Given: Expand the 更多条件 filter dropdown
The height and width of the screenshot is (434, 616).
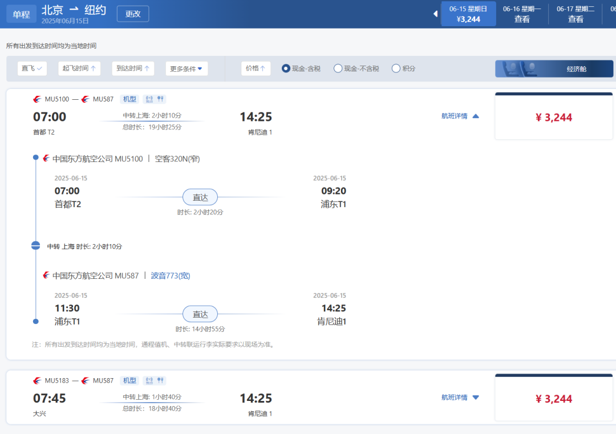Looking at the screenshot, I should (x=187, y=68).
